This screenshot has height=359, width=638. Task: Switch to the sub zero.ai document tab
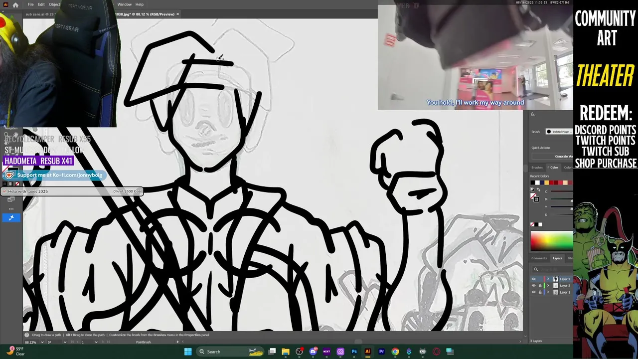[40, 14]
